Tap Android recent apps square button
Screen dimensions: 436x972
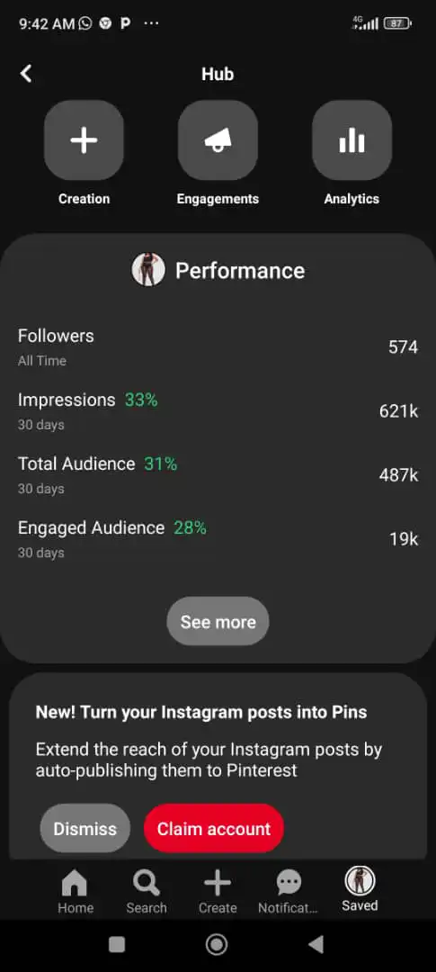tap(117, 944)
